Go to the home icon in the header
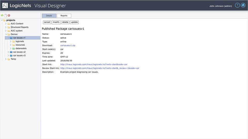Screen dimensions: 248x139 click(243, 5)
